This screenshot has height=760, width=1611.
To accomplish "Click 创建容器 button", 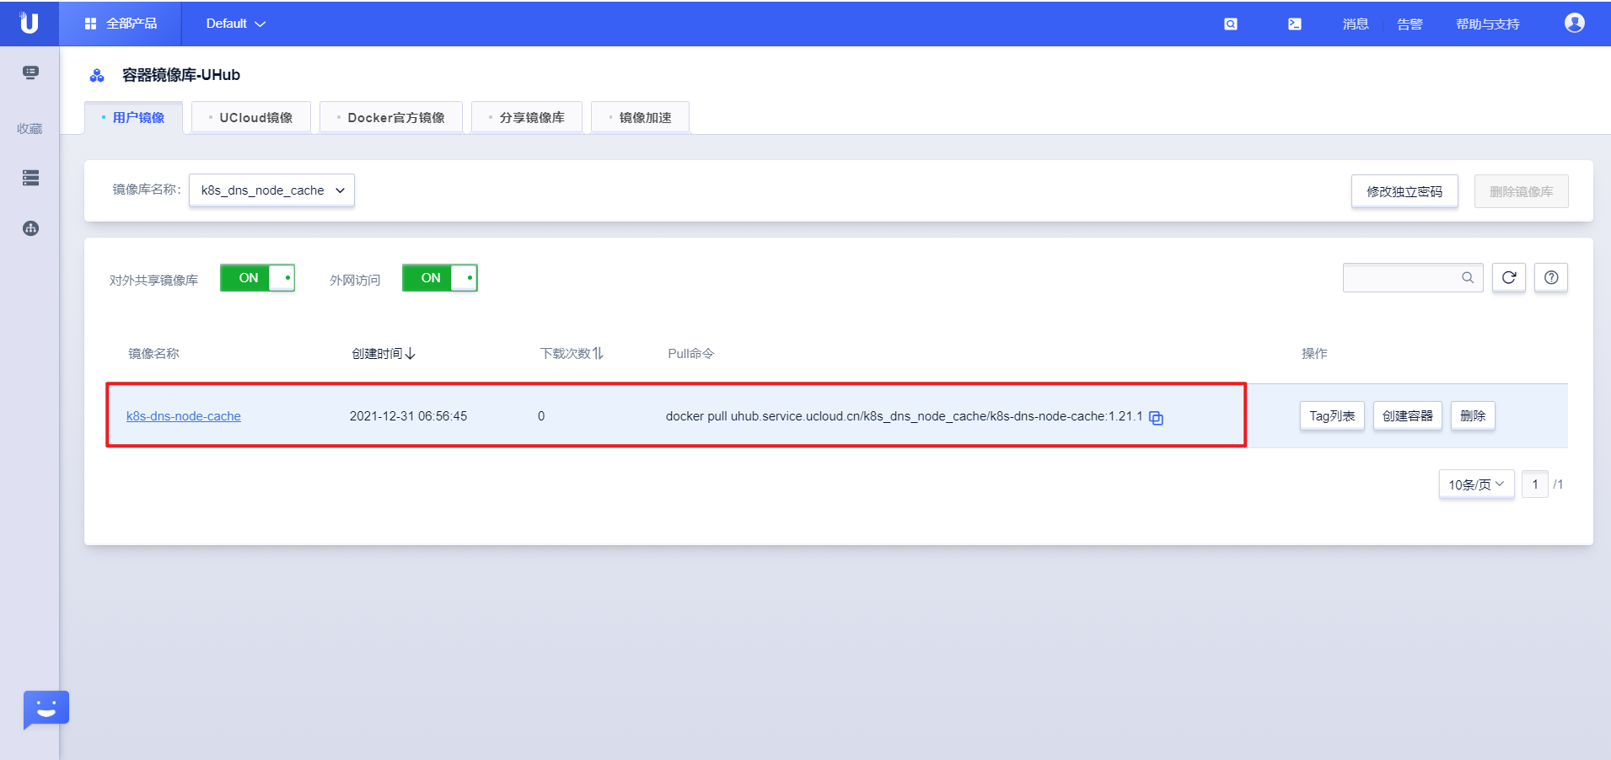I will 1408,415.
